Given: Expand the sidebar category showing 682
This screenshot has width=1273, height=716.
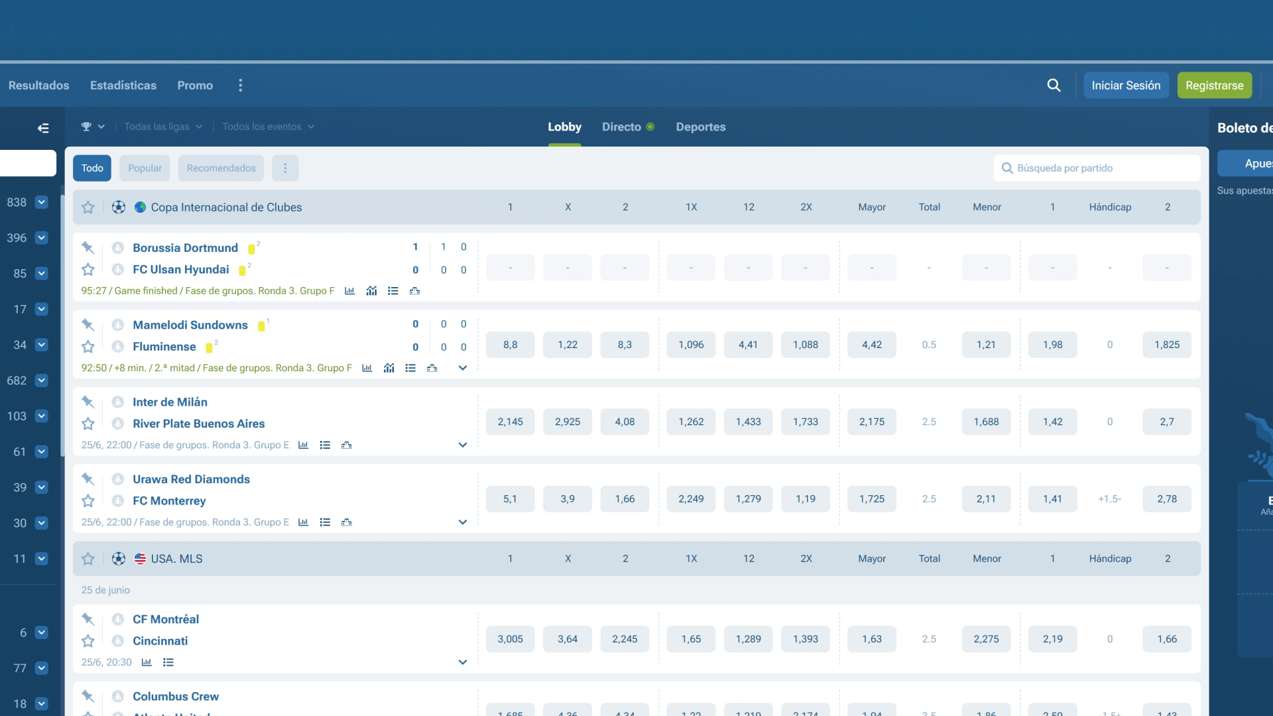Looking at the screenshot, I should coord(42,381).
